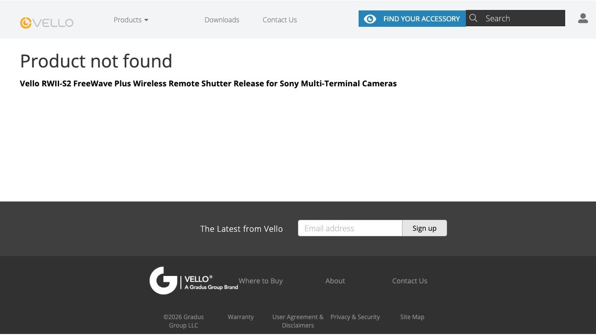Click the Find Your Accessory button
This screenshot has height=335, width=596.
412,19
